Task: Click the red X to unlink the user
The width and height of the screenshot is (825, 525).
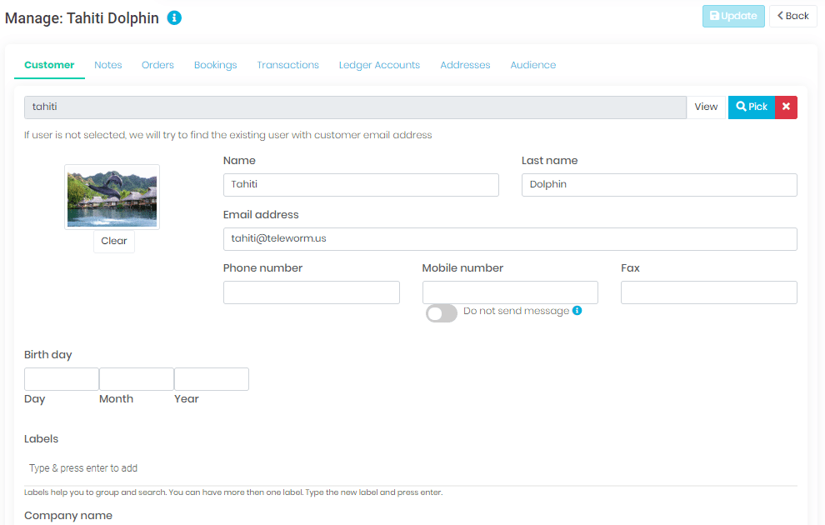Action: tap(786, 107)
